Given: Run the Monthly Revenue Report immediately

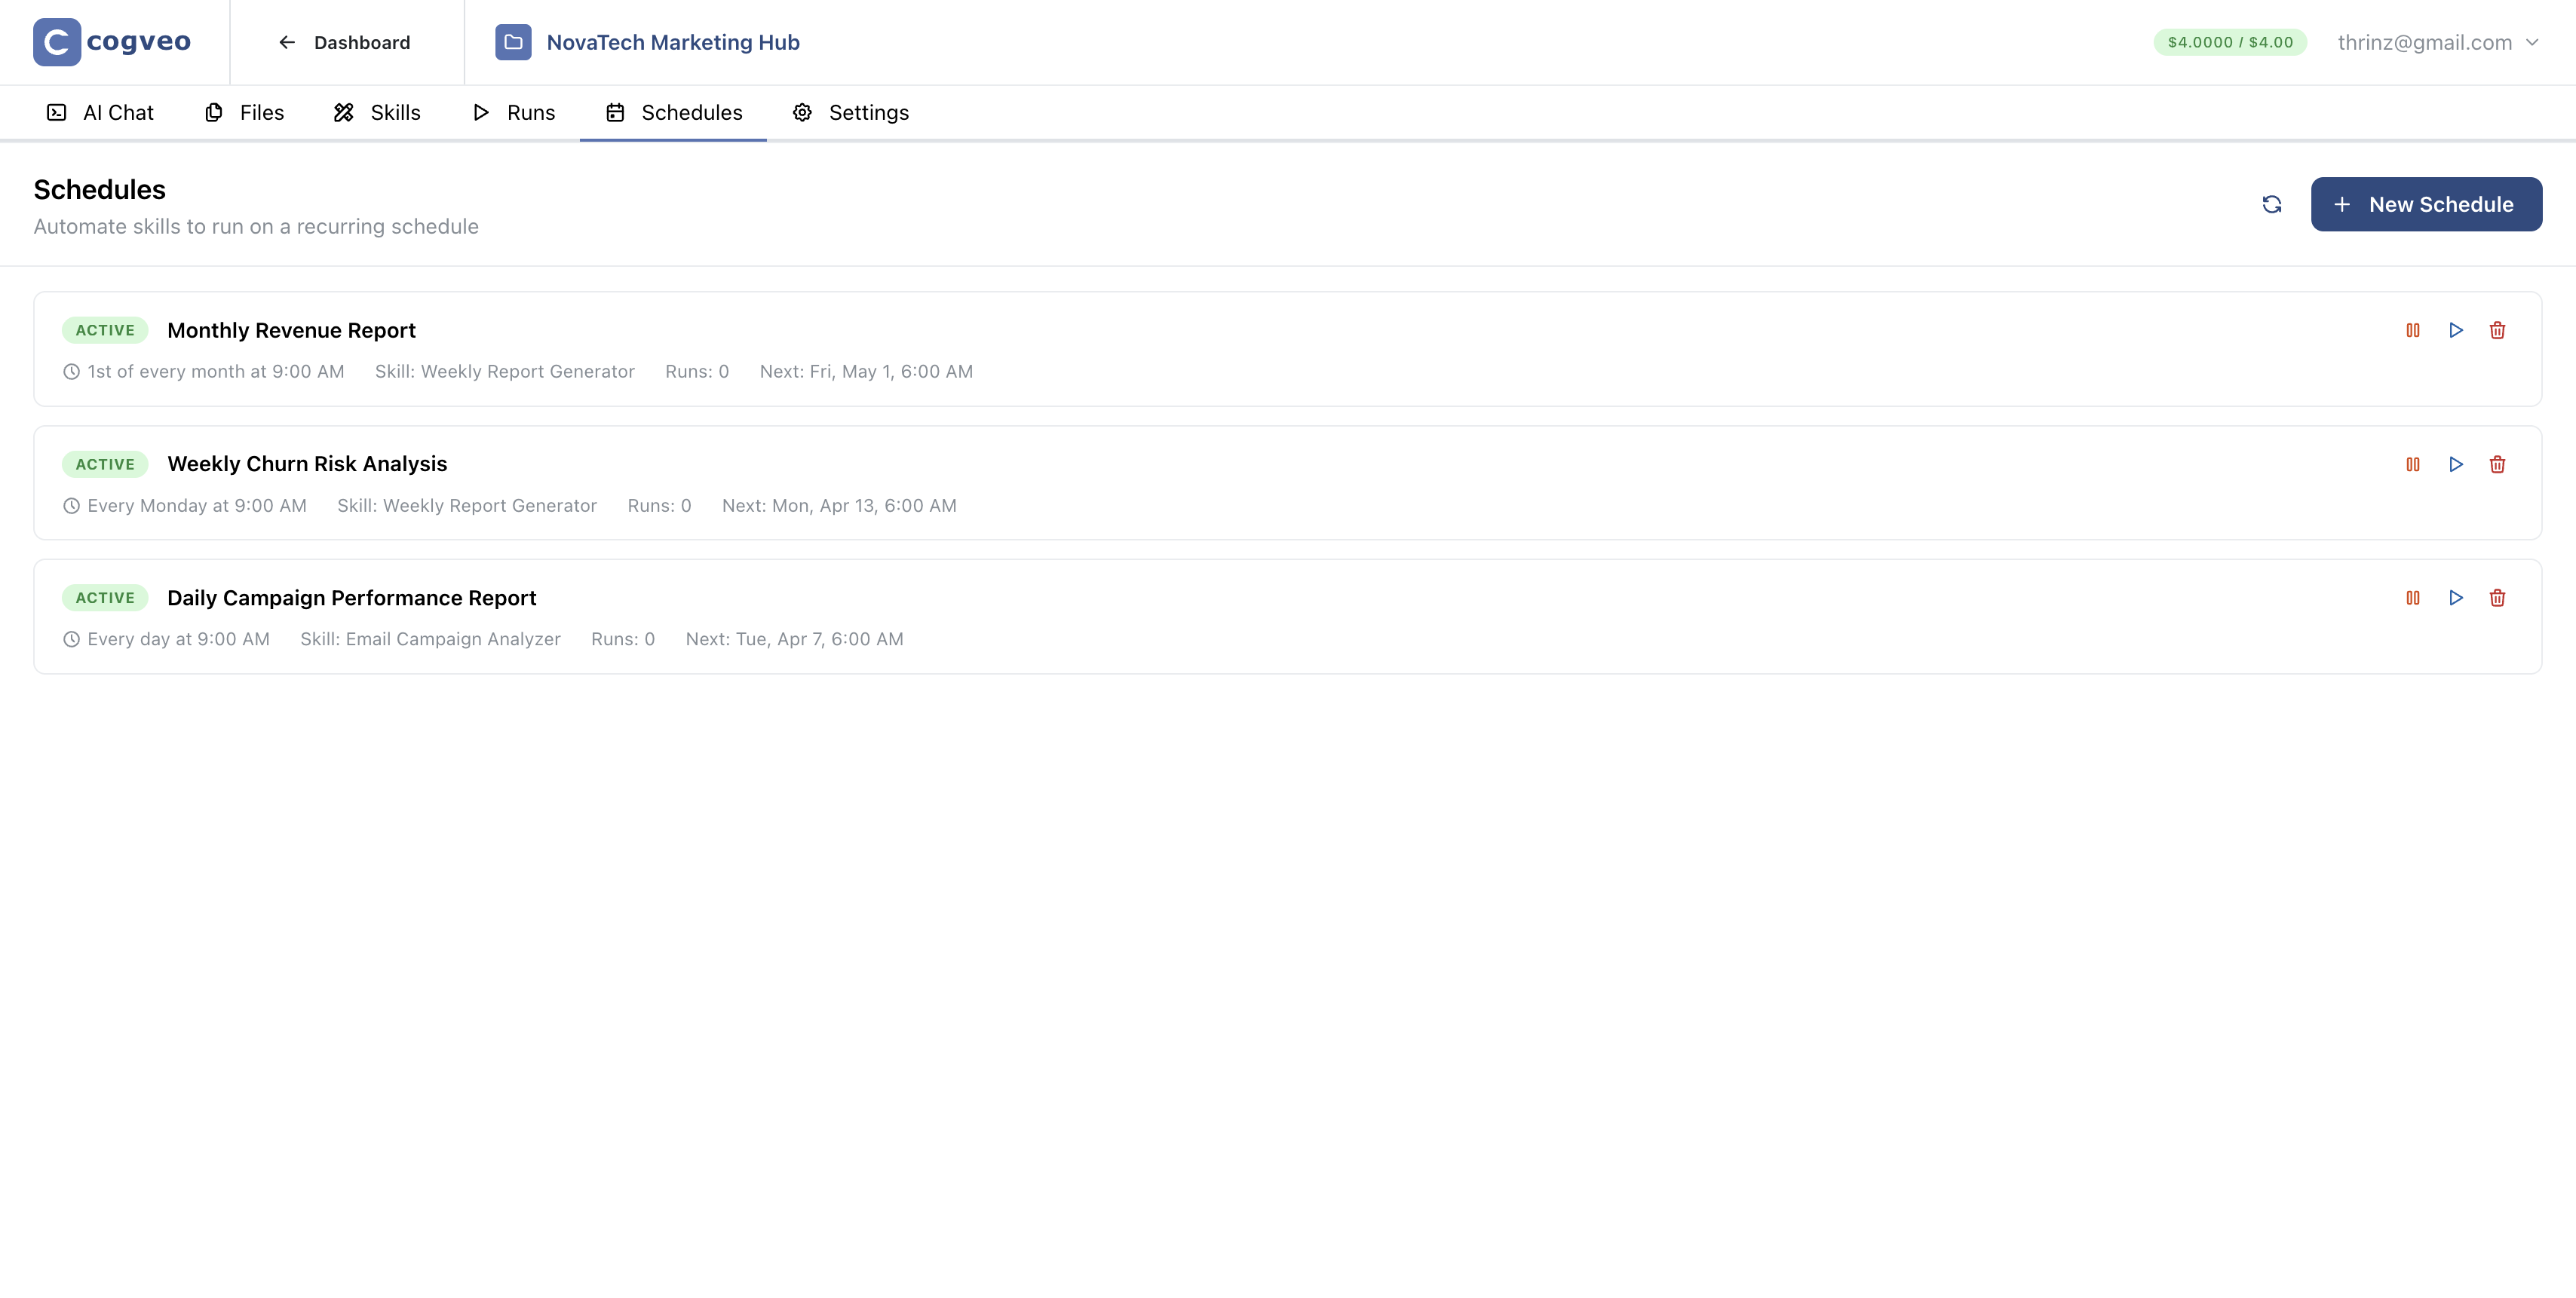Looking at the screenshot, I should point(2456,329).
